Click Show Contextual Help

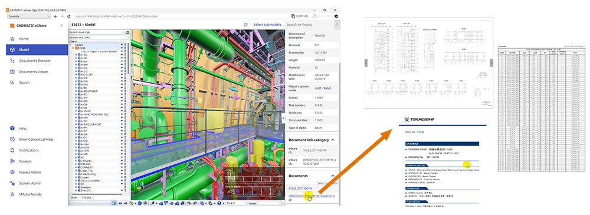pos(36,139)
